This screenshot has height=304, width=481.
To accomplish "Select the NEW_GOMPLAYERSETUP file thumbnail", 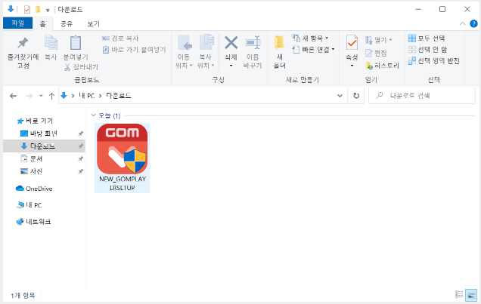I will click(x=122, y=158).
